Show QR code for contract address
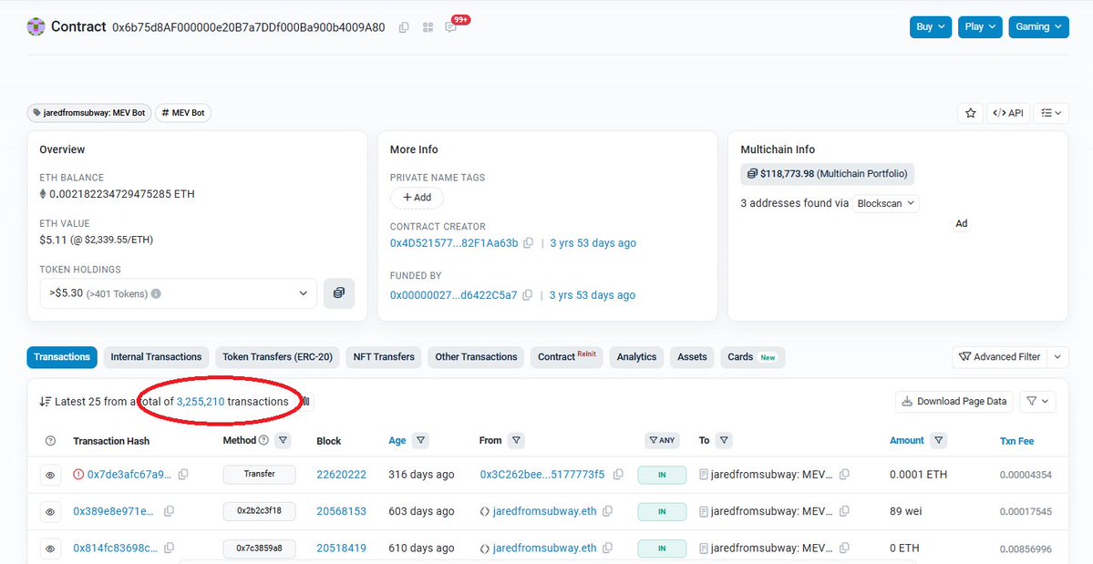The height and width of the screenshot is (564, 1093). tap(428, 27)
